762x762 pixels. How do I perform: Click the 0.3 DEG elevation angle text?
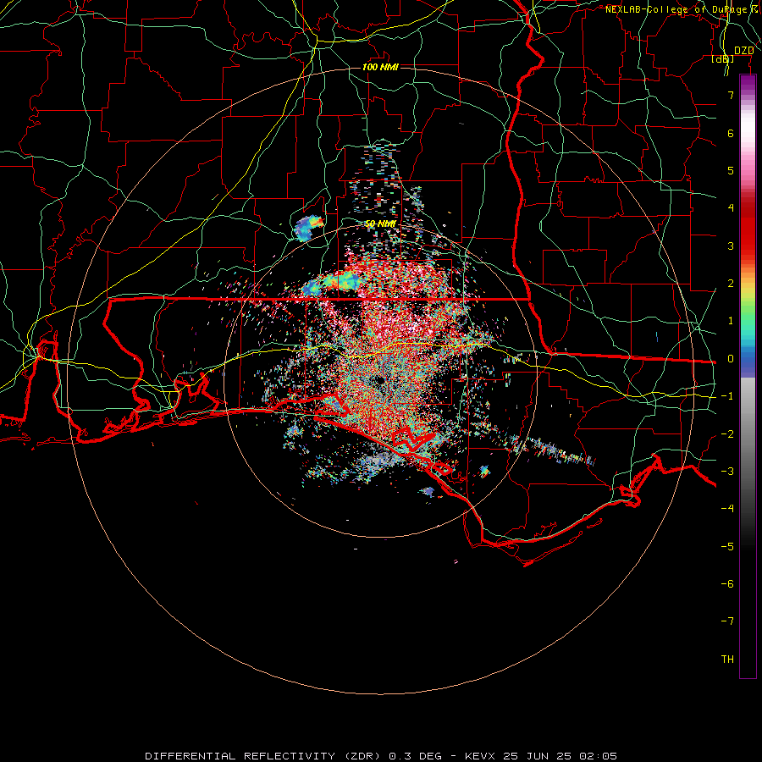(416, 756)
